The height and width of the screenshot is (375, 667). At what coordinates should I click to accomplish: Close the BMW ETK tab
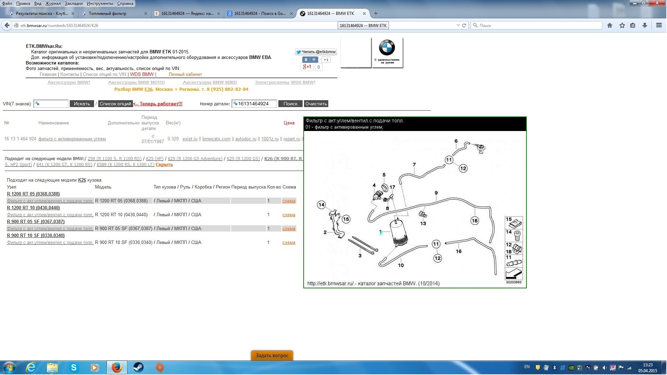(364, 14)
